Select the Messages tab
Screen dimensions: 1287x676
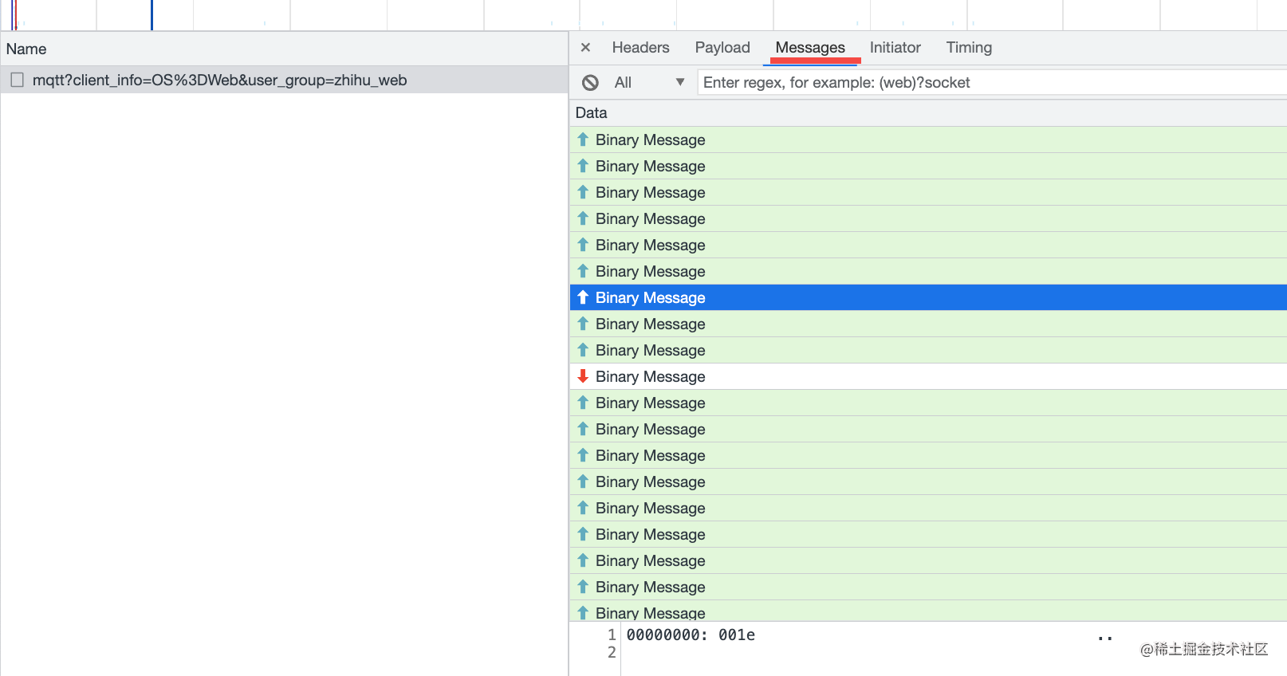810,48
